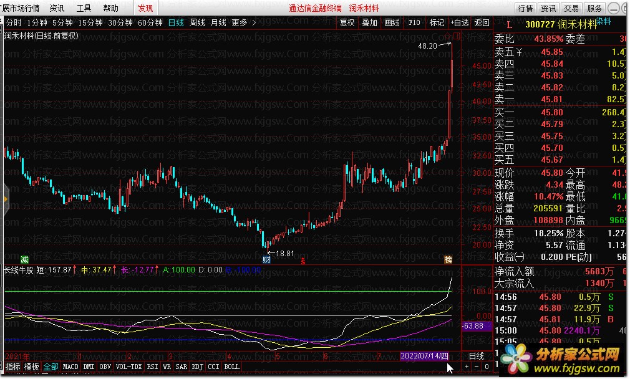This screenshot has width=630, height=379.
Task: Open the 资讯 menu in the top menu bar
Action: tap(57, 8)
